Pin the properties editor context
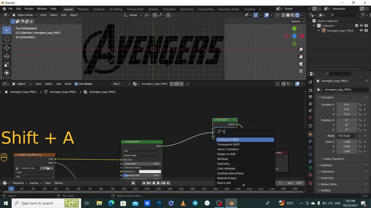This screenshot has height=208, width=371. pos(367,81)
